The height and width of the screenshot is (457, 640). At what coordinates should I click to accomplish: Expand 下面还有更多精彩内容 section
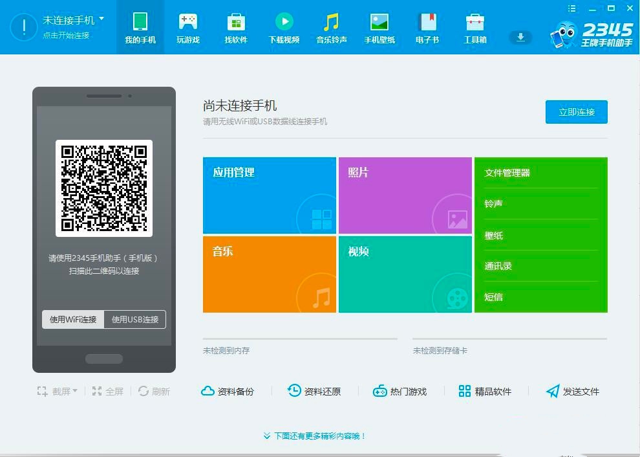[315, 436]
